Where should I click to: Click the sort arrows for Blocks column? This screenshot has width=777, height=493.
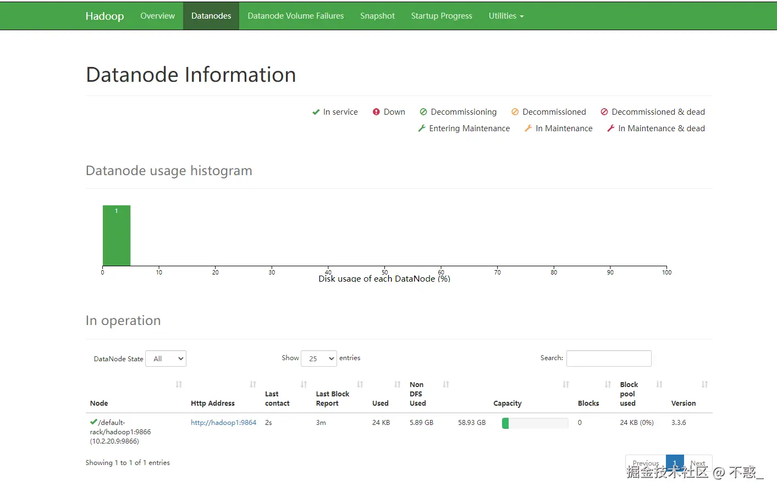608,384
